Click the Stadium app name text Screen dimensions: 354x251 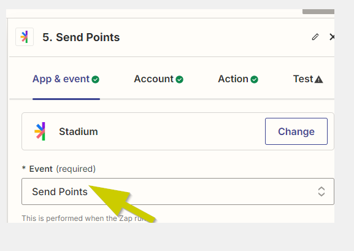(x=79, y=131)
